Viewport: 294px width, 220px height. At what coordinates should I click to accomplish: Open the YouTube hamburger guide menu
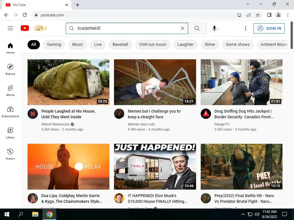[x=10, y=28]
